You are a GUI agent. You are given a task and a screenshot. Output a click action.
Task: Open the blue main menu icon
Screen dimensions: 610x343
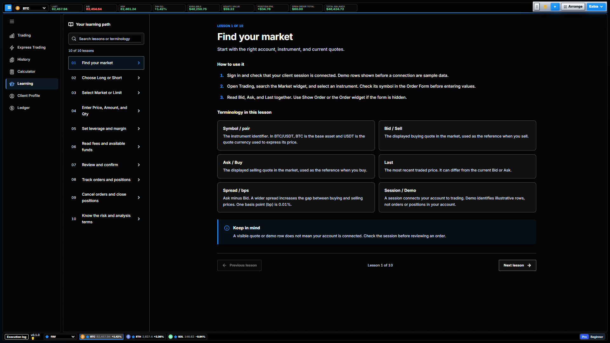(9, 8)
